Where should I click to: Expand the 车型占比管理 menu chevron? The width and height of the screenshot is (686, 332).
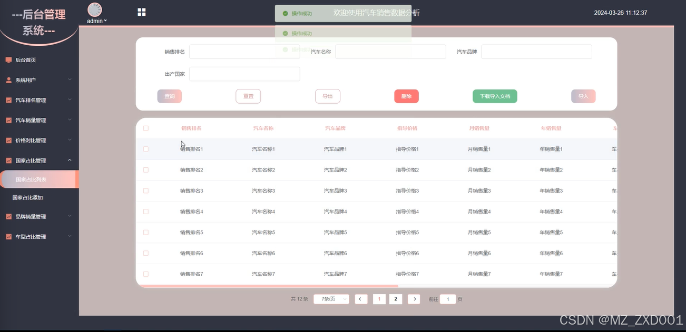[70, 237]
